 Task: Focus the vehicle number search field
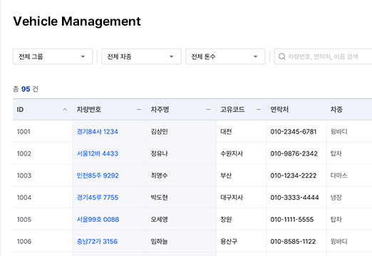click(x=323, y=56)
